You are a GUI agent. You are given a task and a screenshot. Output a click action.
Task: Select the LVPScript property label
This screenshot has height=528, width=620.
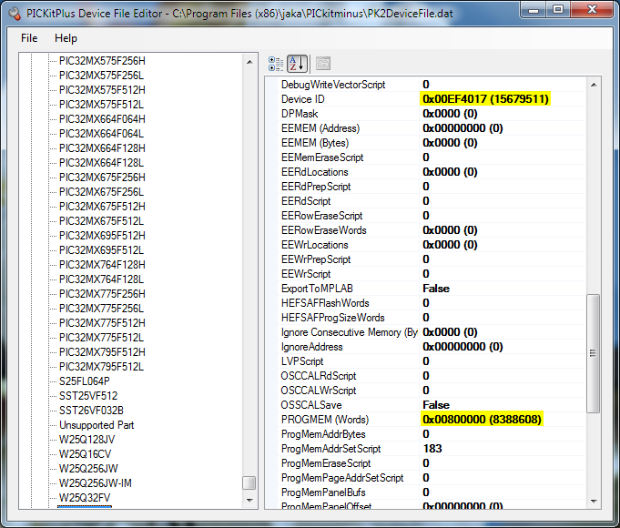point(302,361)
